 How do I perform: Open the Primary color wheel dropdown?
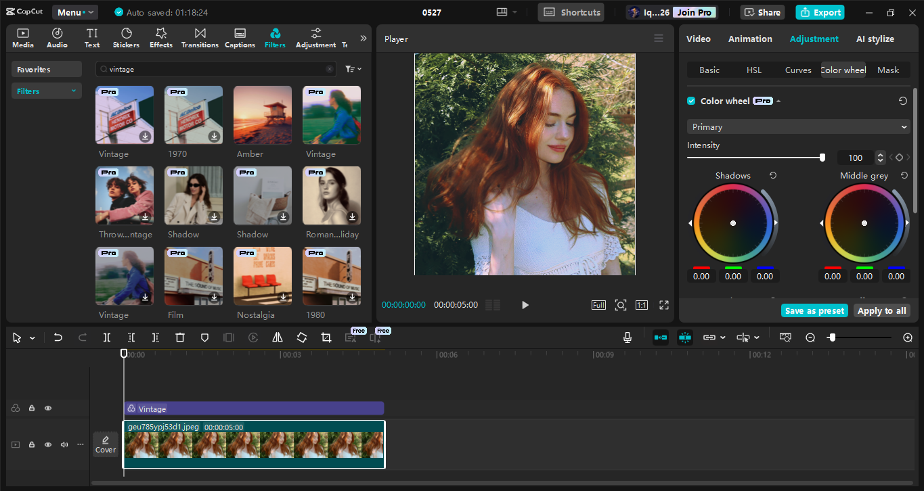(x=797, y=126)
